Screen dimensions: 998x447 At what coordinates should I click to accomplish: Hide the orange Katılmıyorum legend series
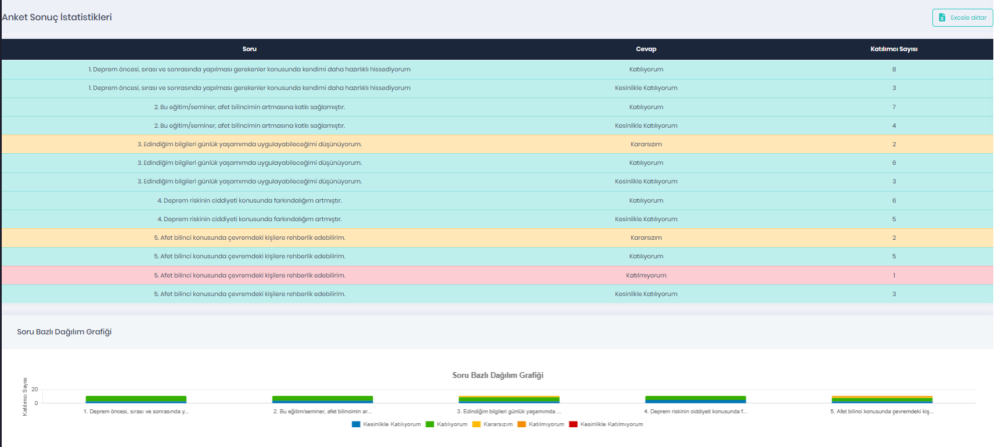click(521, 424)
